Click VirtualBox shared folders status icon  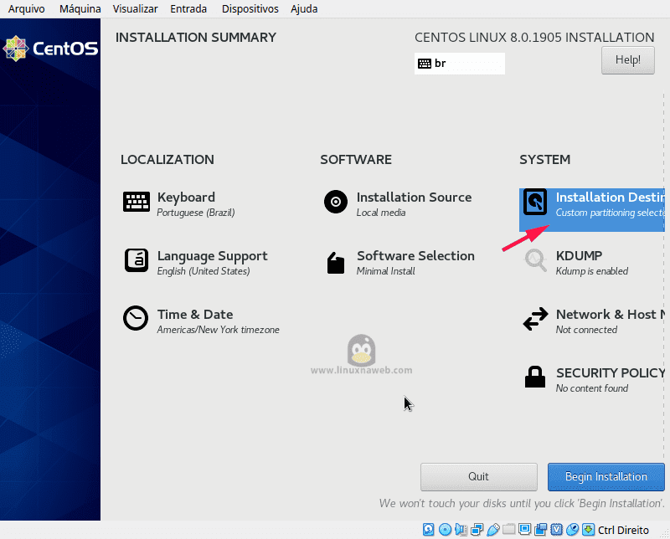(508, 530)
